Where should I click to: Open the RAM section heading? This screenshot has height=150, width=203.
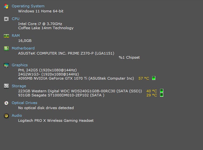[x=16, y=36]
